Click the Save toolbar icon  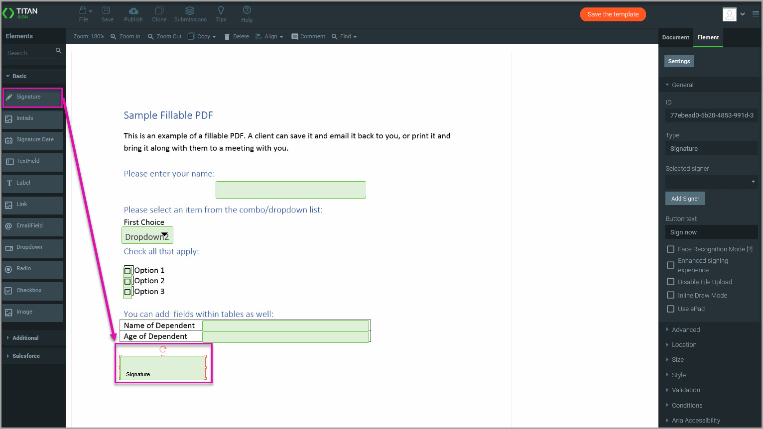pyautogui.click(x=107, y=10)
